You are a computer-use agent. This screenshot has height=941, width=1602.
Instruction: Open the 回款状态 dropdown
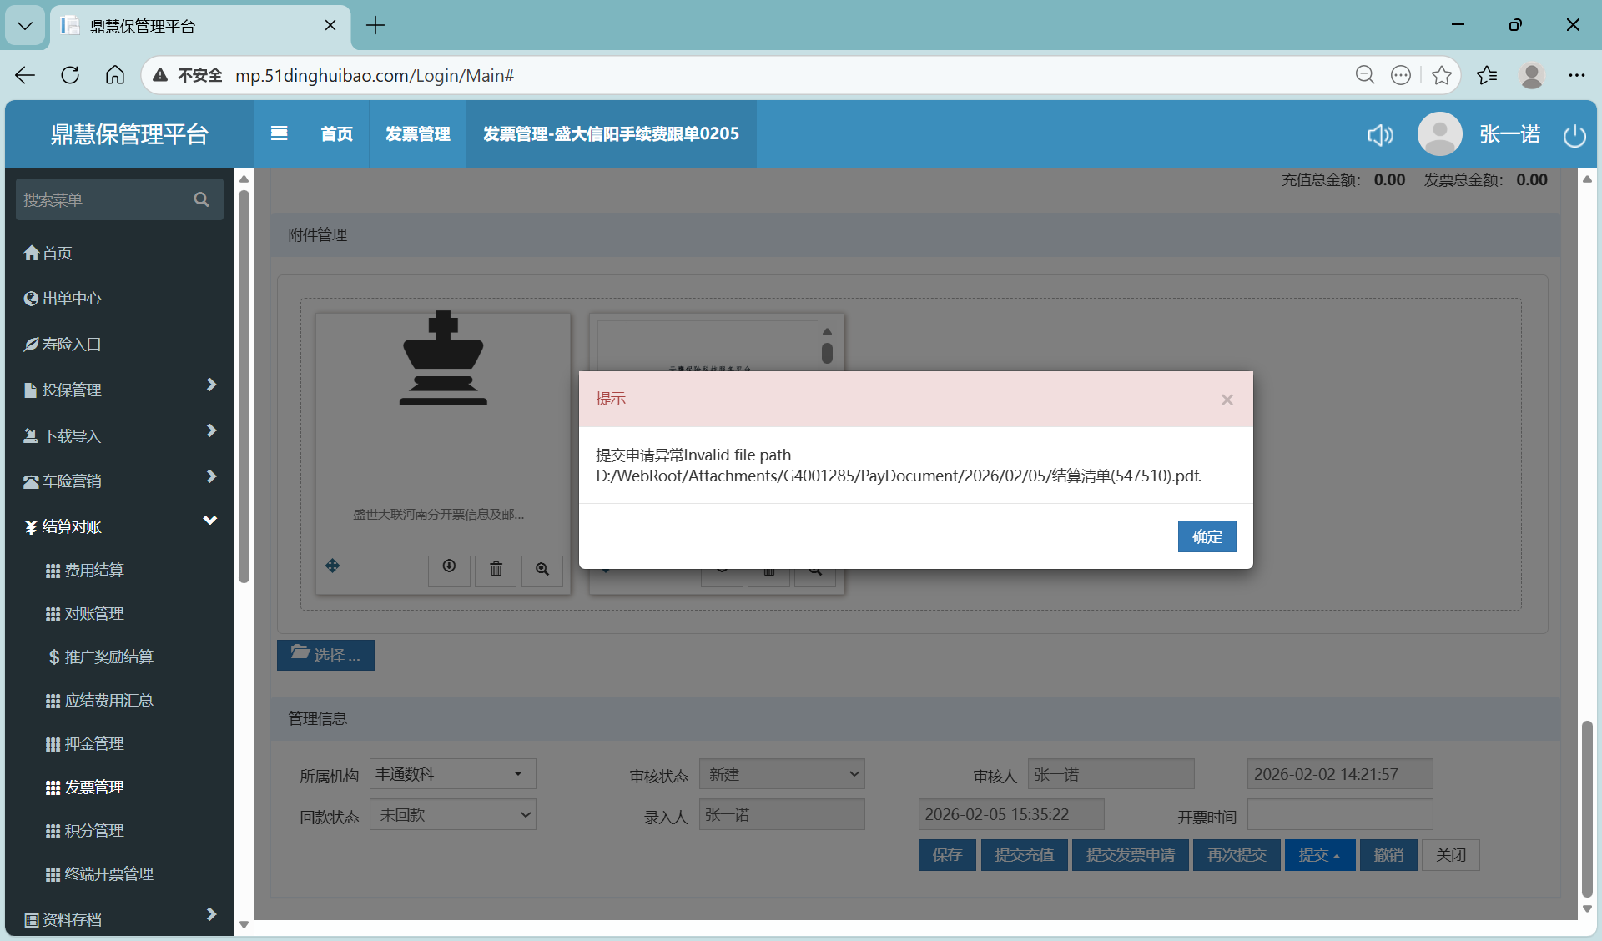pyautogui.click(x=452, y=815)
